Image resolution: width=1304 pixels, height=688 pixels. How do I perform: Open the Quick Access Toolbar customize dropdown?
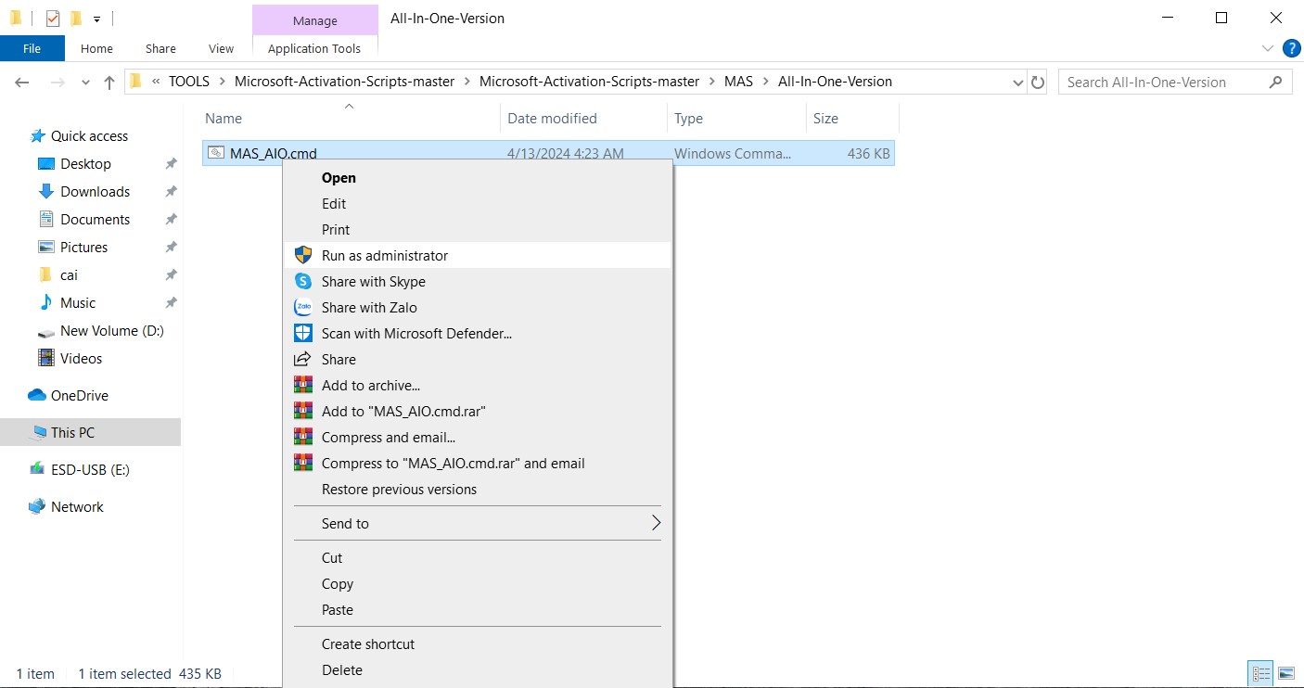pos(97,19)
